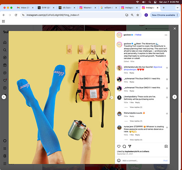
Task: Reload the current page
Action: click(16, 15)
